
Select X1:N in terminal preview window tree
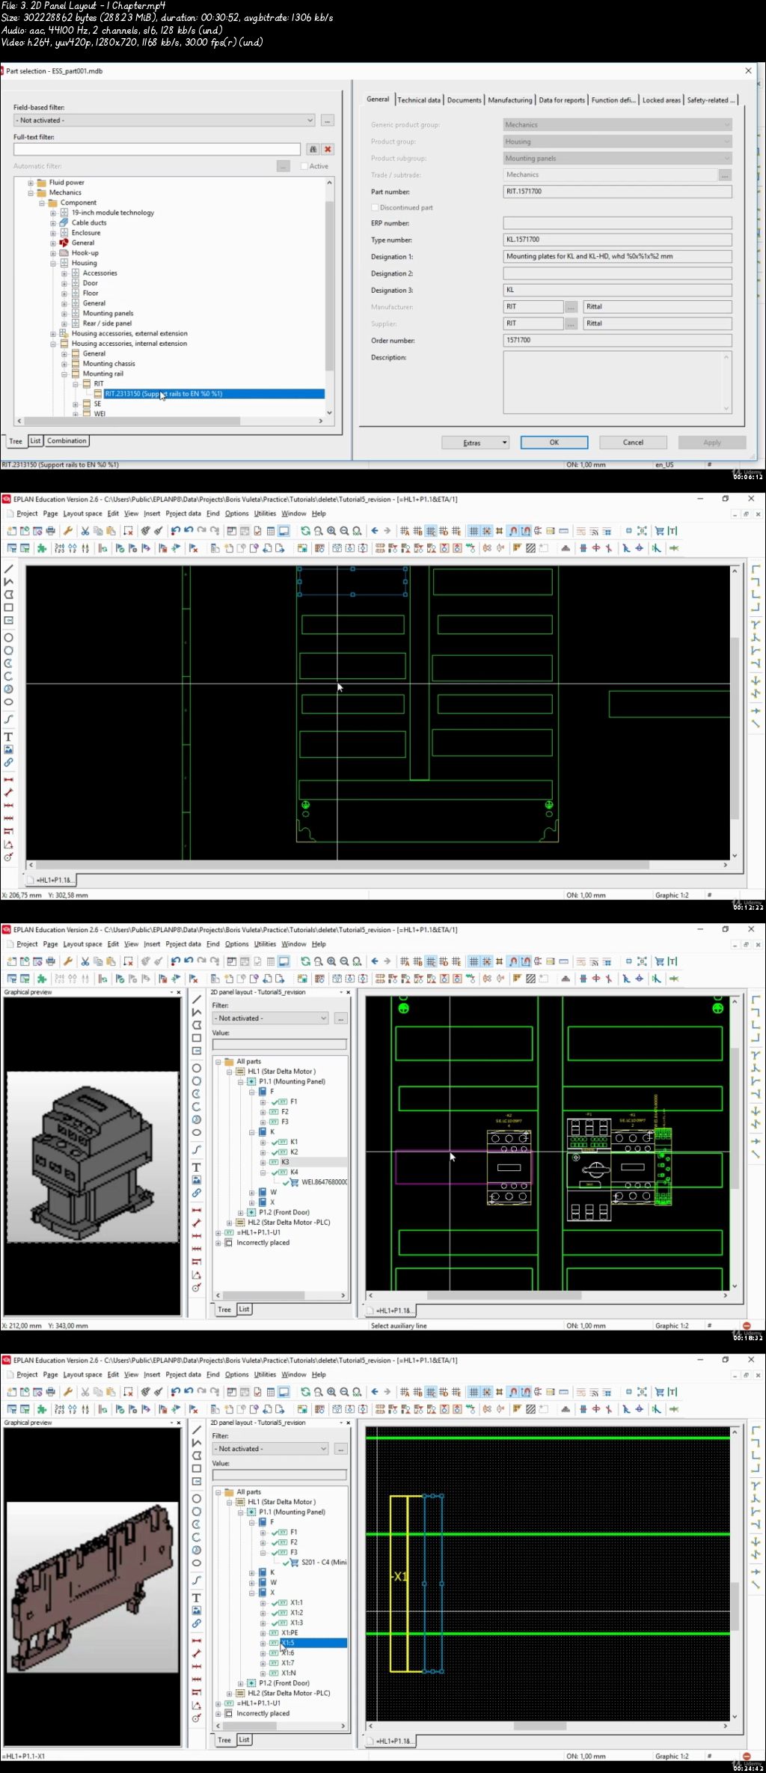[288, 1673]
